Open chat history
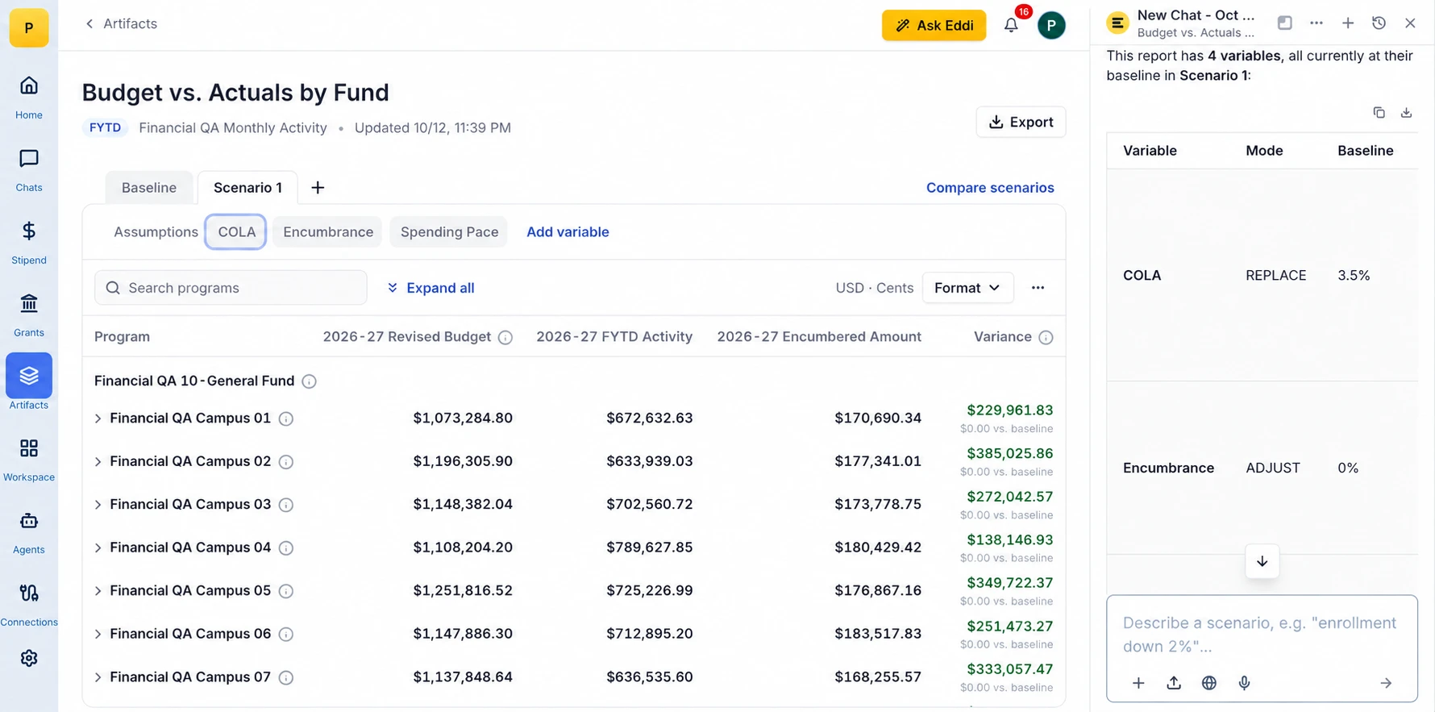The image size is (1435, 712). 1379,23
